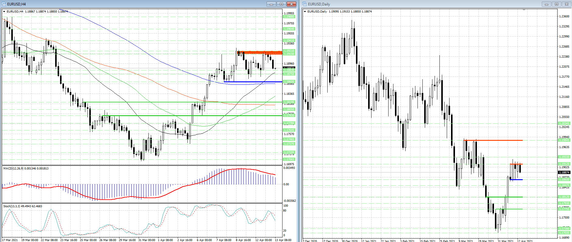Select the Daily green line at 1.17755

click(x=509, y=209)
